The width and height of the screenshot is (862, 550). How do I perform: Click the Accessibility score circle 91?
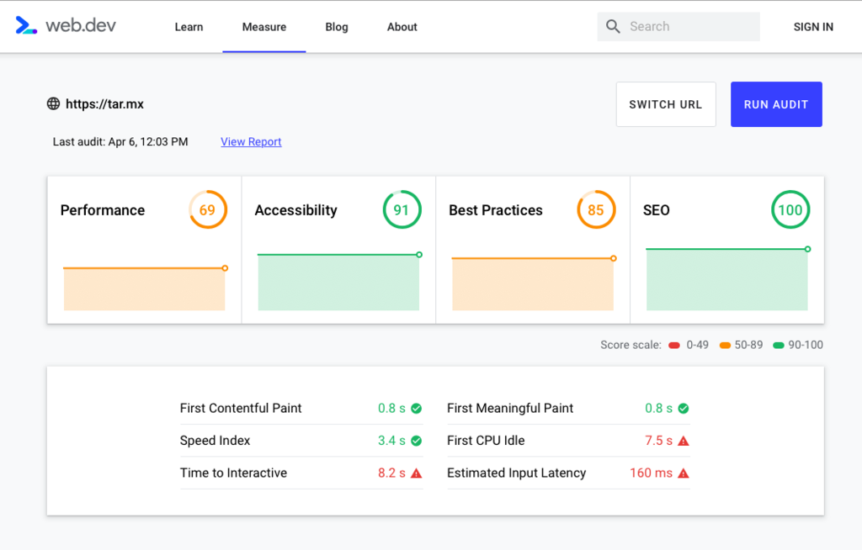pyautogui.click(x=402, y=210)
